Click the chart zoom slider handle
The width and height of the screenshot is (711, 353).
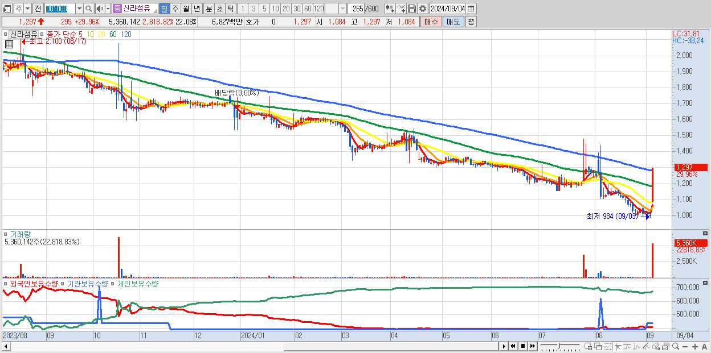coord(559,346)
